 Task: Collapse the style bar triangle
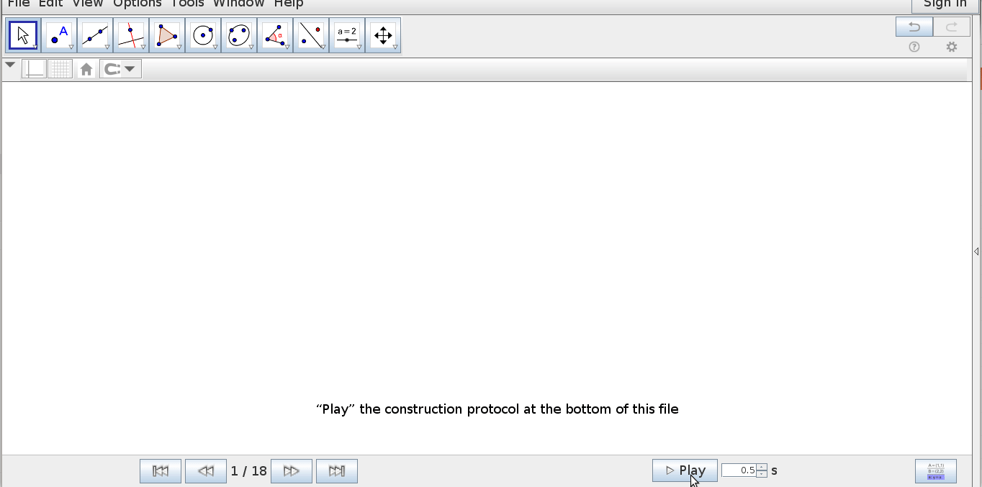10,65
